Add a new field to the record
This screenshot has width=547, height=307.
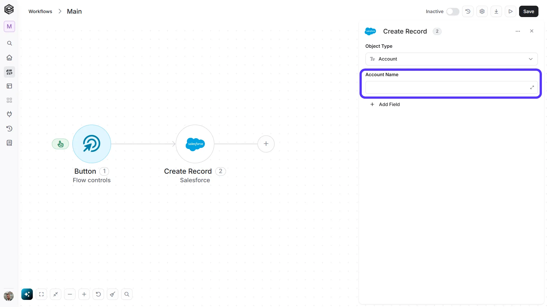(x=385, y=104)
